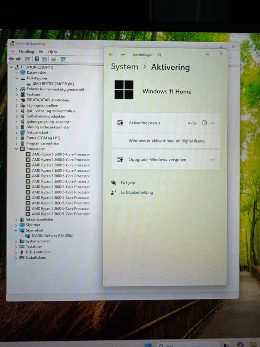
Task: Select Lydinnganger og -utganger entry
Action: [48, 122]
